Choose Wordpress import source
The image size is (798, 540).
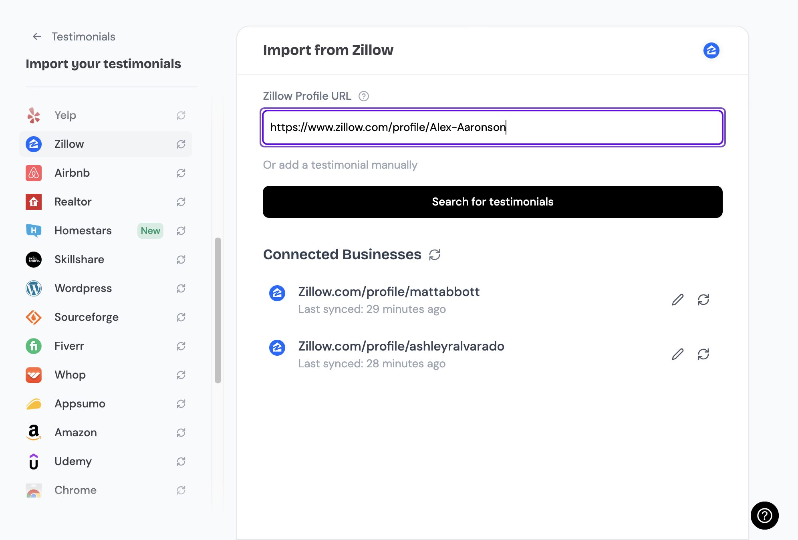click(106, 288)
